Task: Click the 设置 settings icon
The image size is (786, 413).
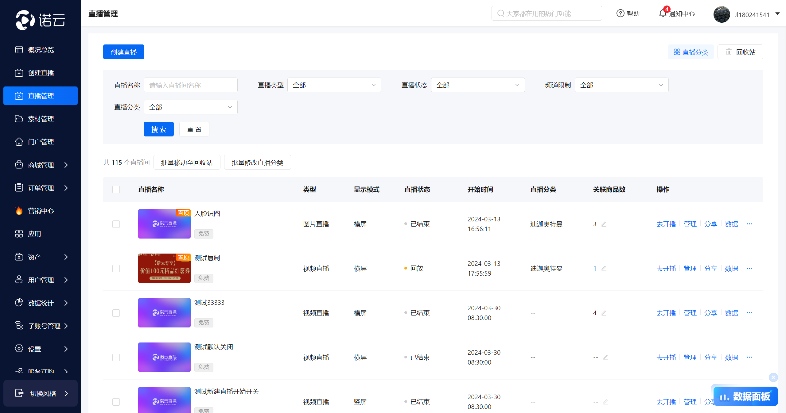Action: [19, 349]
